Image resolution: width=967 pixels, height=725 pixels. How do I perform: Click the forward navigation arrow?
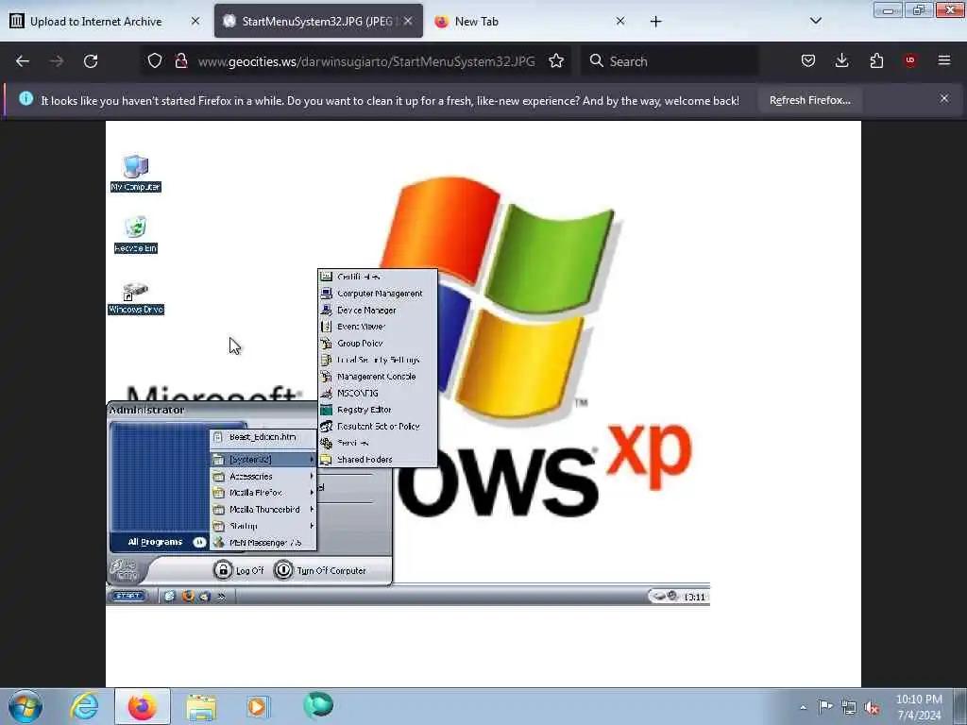56,61
